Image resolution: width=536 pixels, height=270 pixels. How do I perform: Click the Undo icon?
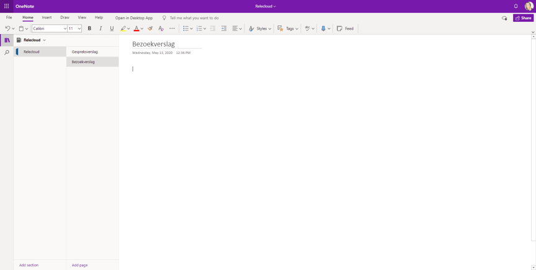click(x=8, y=29)
